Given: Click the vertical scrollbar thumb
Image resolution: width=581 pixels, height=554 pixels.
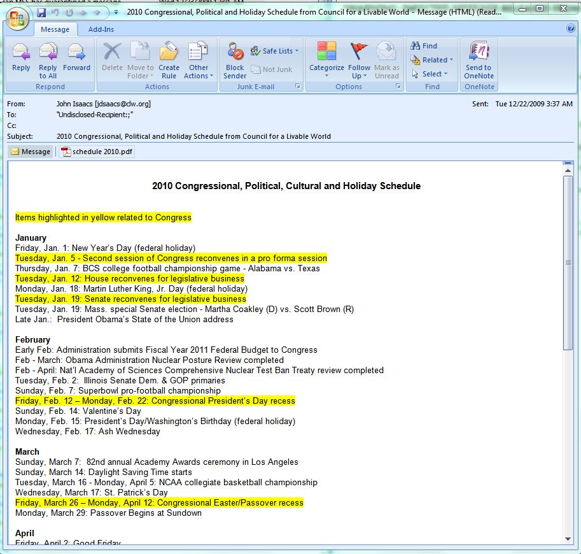Looking at the screenshot, I should point(568,263).
